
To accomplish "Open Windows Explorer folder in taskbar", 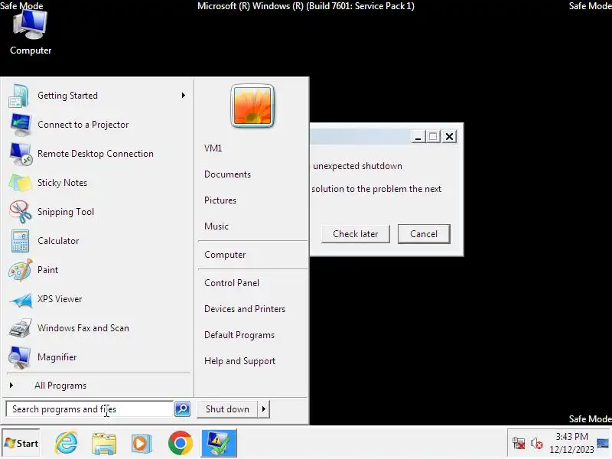I will point(104,444).
